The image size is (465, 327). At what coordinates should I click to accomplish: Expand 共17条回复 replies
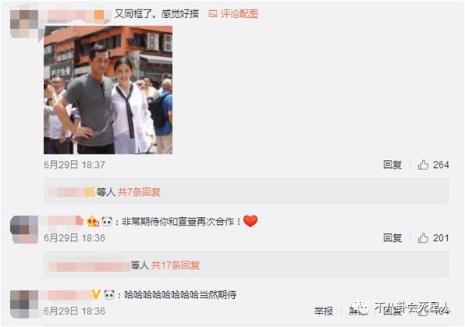176,265
